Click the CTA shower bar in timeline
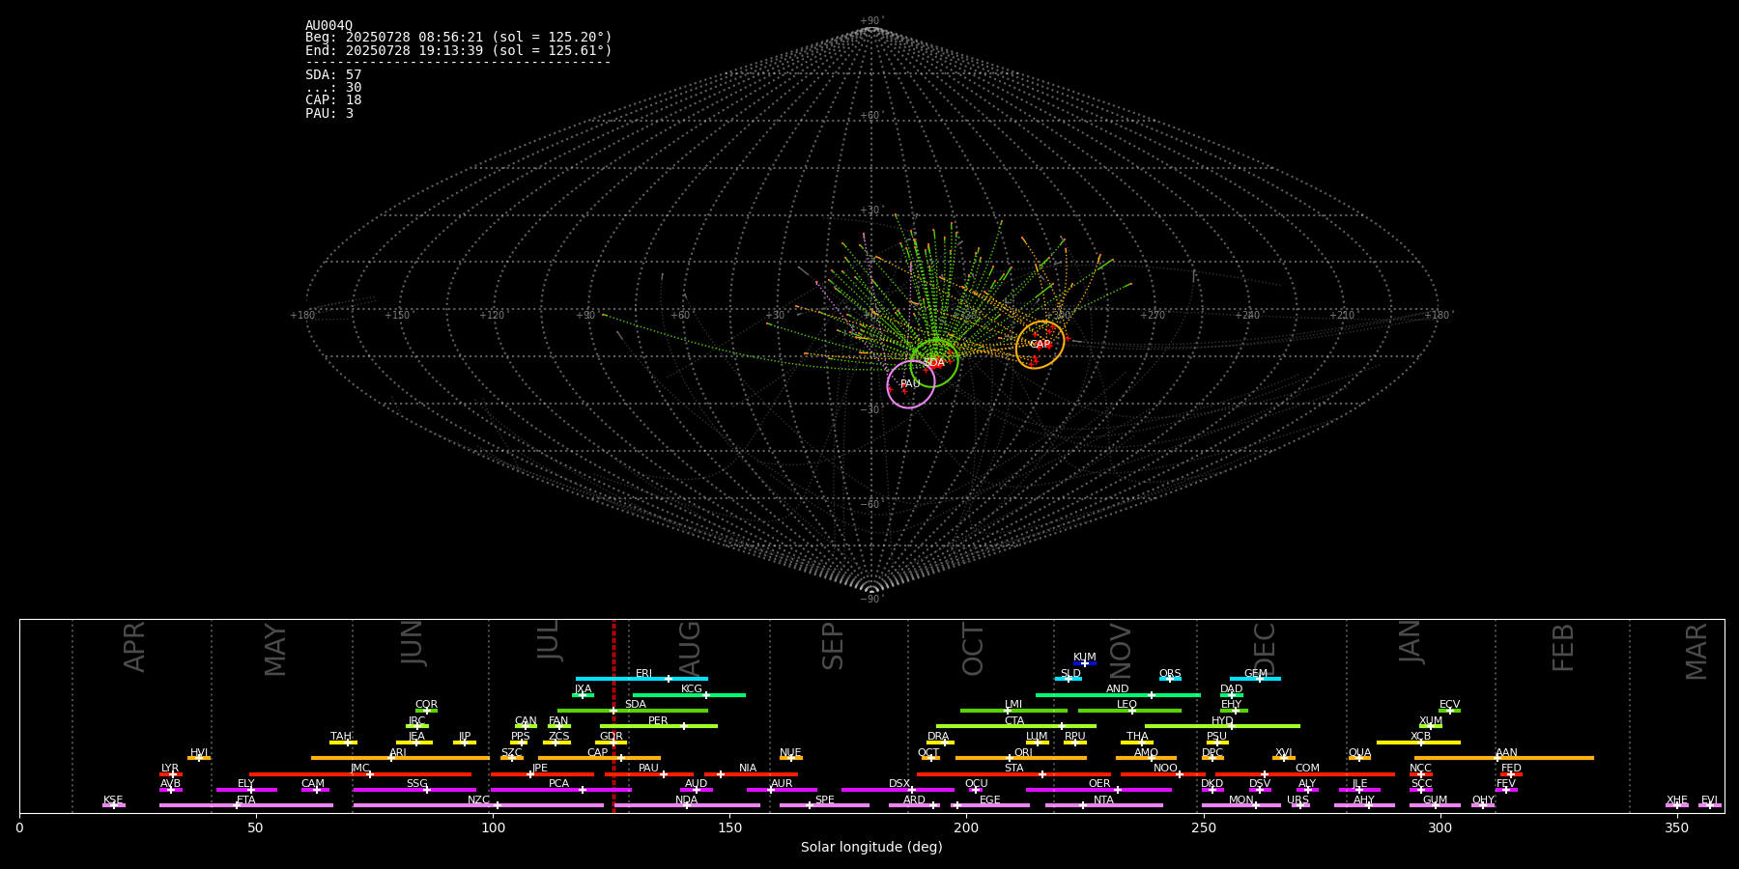 1016,726
